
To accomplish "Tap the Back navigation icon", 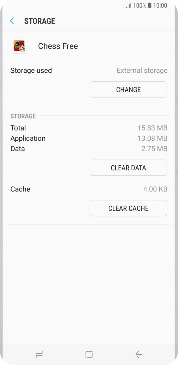I will tap(139, 354).
